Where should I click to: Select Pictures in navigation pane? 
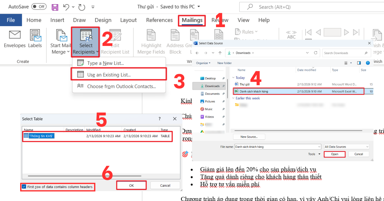coord(210,101)
